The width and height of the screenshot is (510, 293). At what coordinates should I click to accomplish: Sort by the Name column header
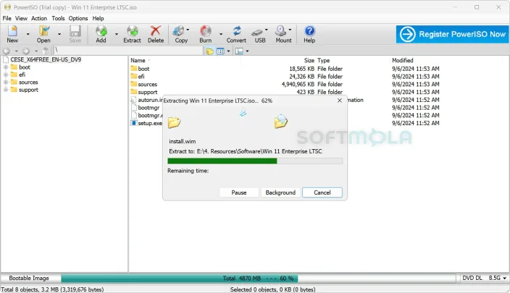tap(138, 61)
